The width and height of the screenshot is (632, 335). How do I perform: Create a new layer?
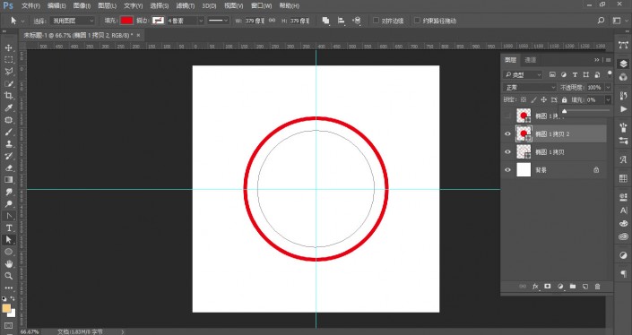point(584,287)
